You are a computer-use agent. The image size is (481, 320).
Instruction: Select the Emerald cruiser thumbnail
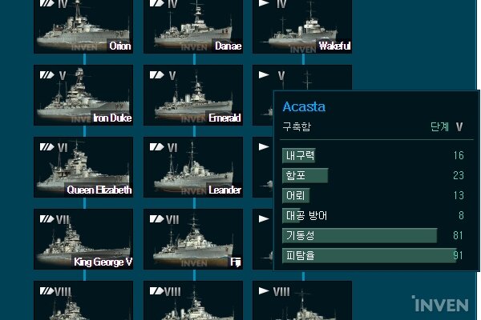(x=193, y=95)
